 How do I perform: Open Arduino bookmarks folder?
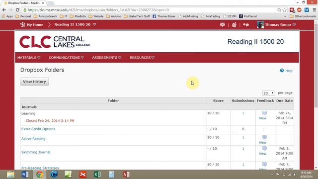[x=114, y=16]
